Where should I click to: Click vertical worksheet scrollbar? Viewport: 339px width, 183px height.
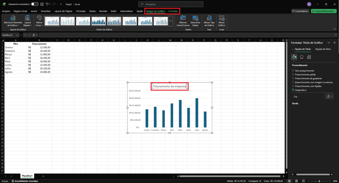[287, 105]
